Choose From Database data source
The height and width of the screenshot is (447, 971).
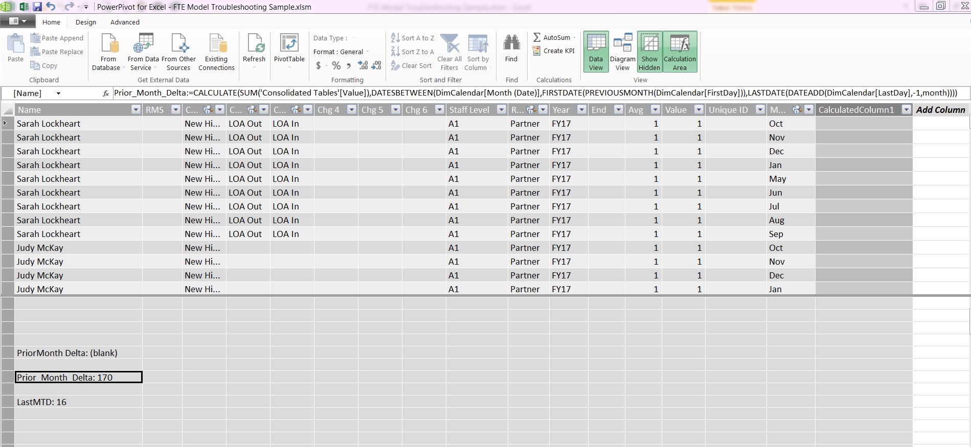tap(108, 52)
